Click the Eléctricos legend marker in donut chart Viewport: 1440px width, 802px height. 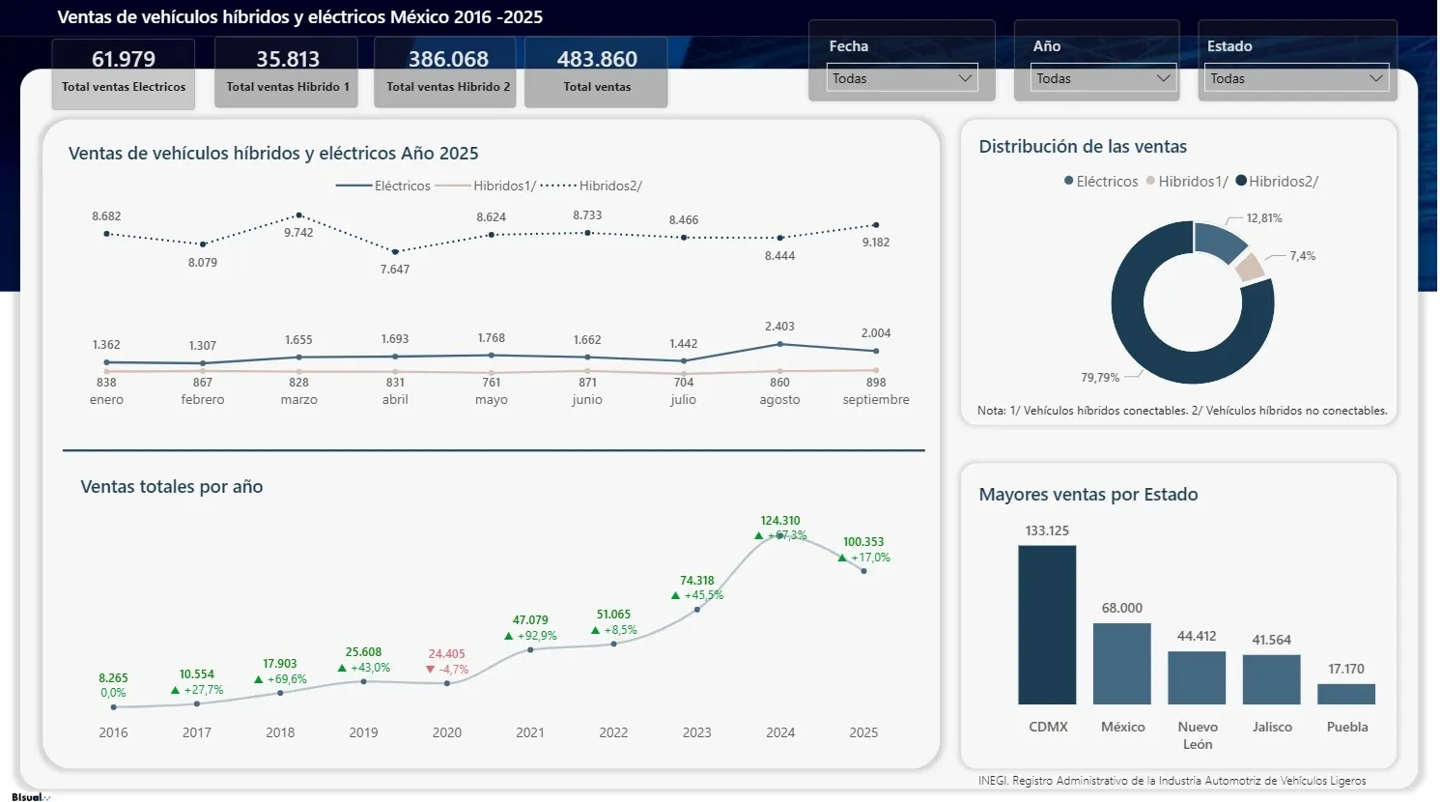click(x=1069, y=181)
